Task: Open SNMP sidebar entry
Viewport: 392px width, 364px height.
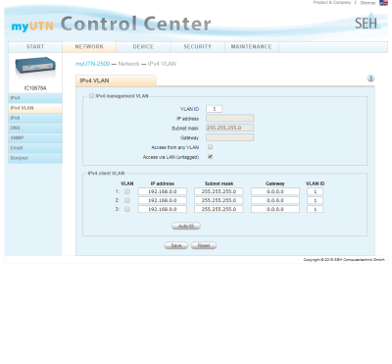Action: click(x=35, y=138)
